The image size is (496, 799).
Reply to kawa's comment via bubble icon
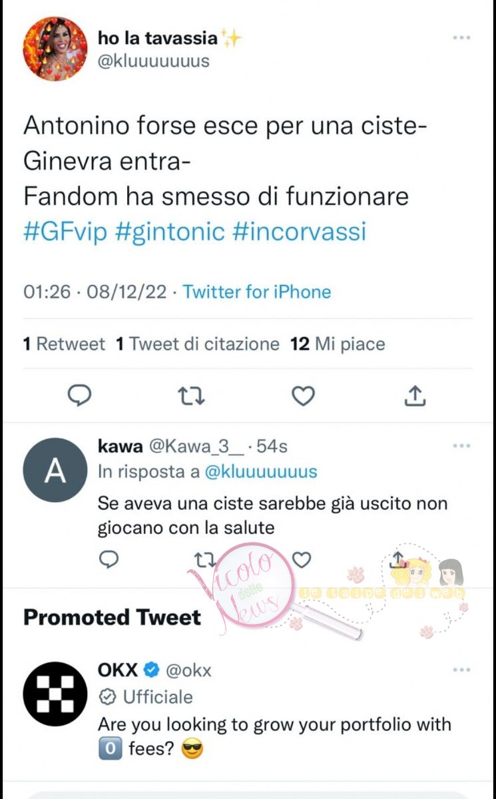click(108, 560)
